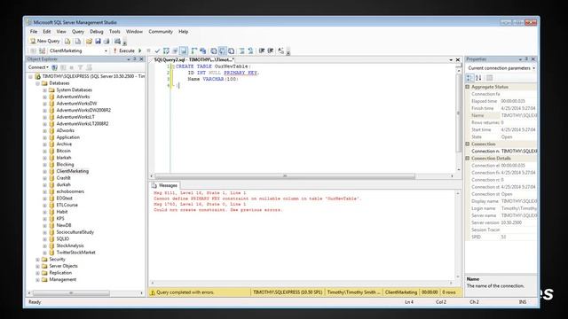Expand the Security folder node

point(37,260)
